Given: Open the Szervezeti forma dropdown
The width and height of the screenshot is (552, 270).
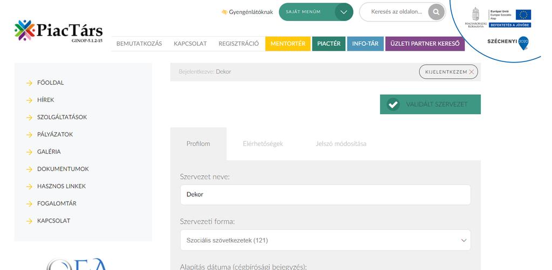Looking at the screenshot, I should pyautogui.click(x=325, y=240).
